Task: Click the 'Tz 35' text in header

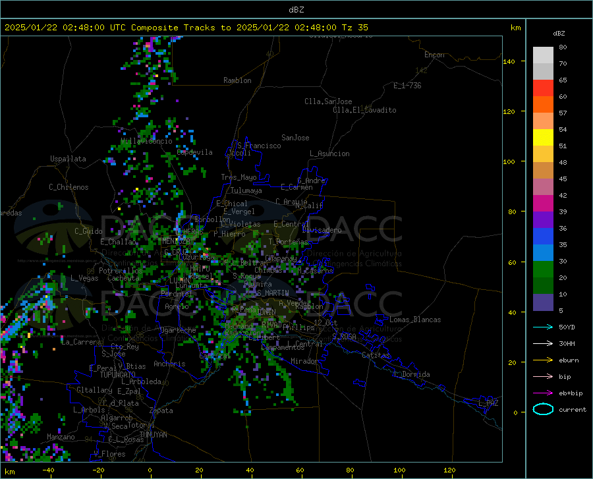Action: [354, 27]
